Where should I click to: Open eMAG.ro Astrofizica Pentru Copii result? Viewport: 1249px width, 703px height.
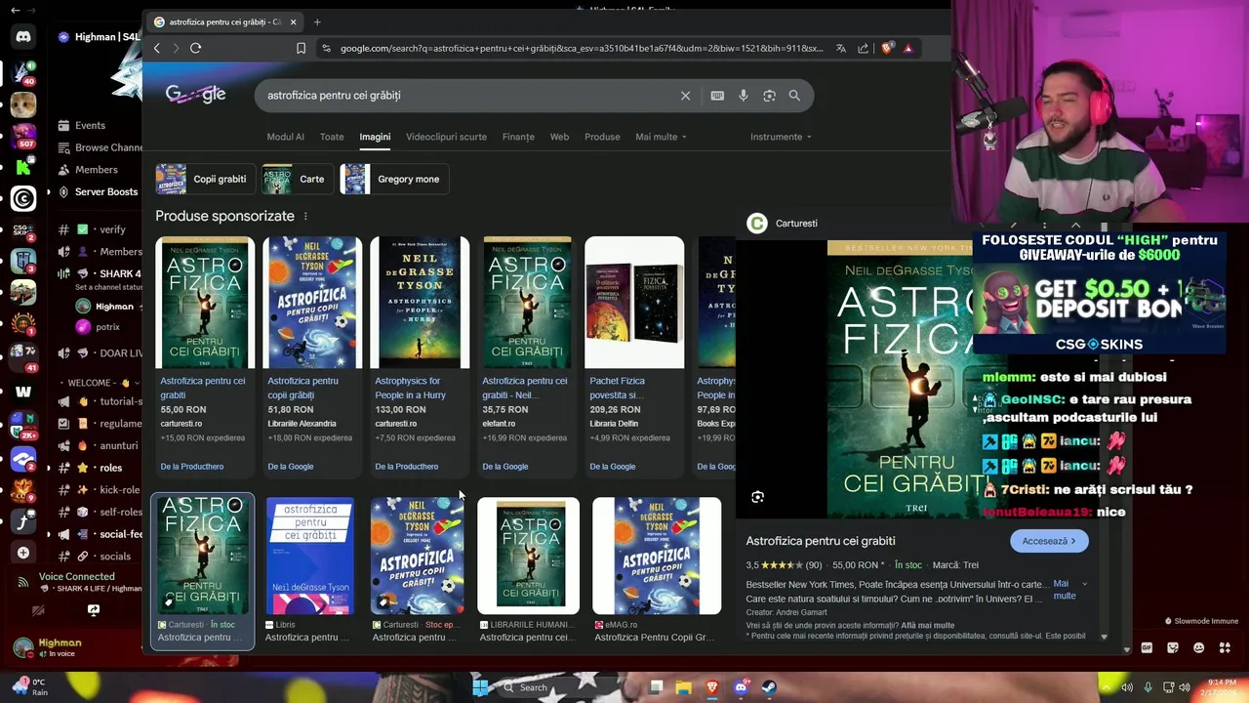coord(657,571)
